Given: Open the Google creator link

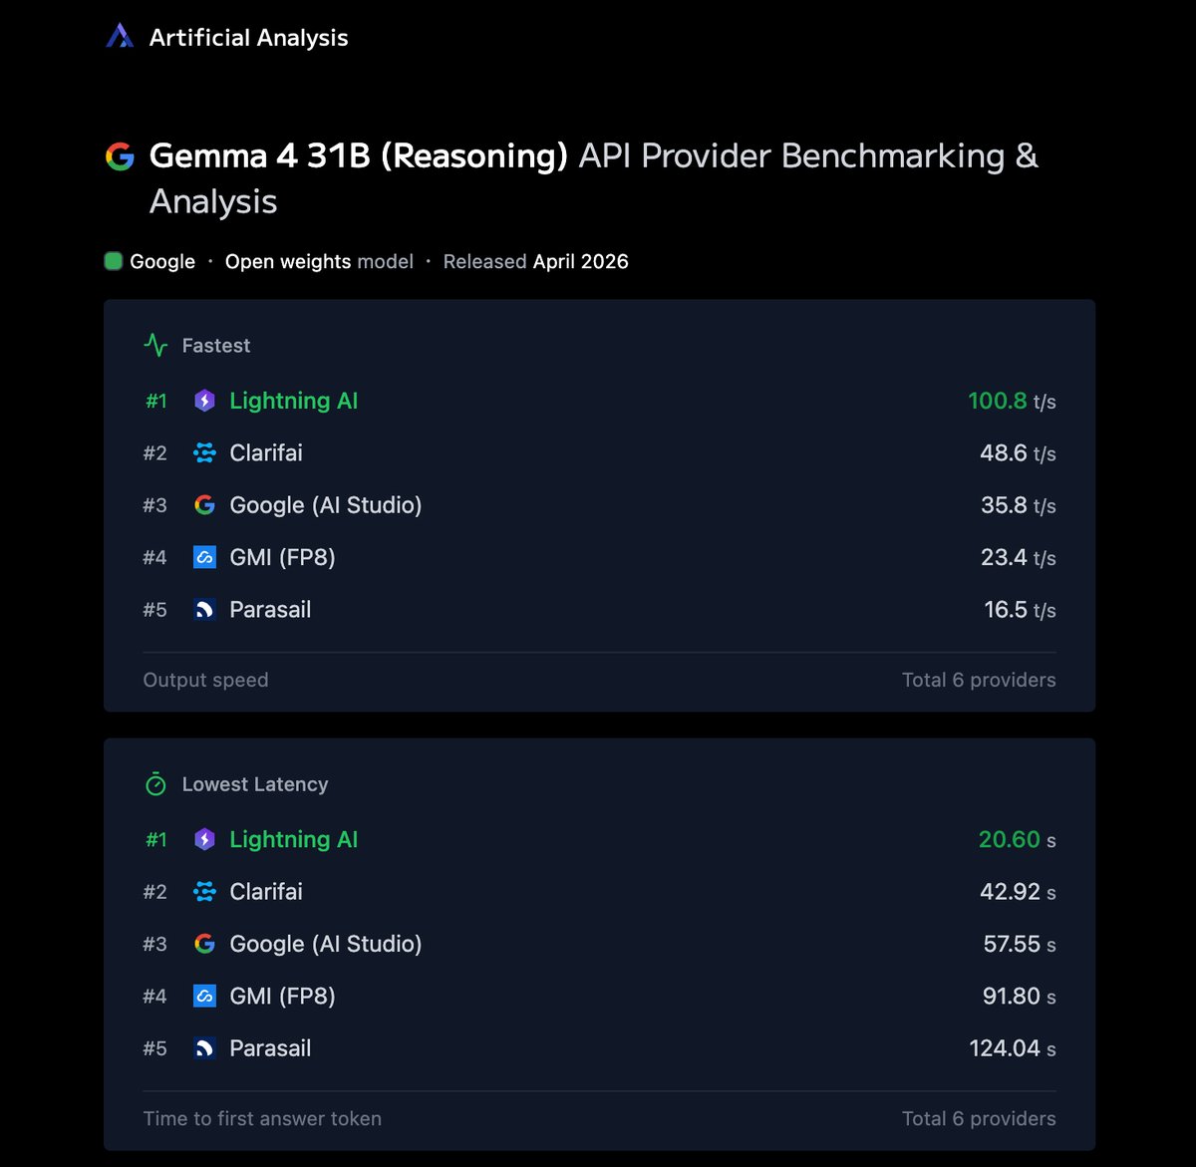Looking at the screenshot, I should pos(162,261).
